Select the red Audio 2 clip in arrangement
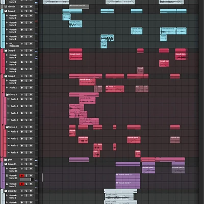Viewport: 204px width, 204px height. pyautogui.click(x=115, y=89)
